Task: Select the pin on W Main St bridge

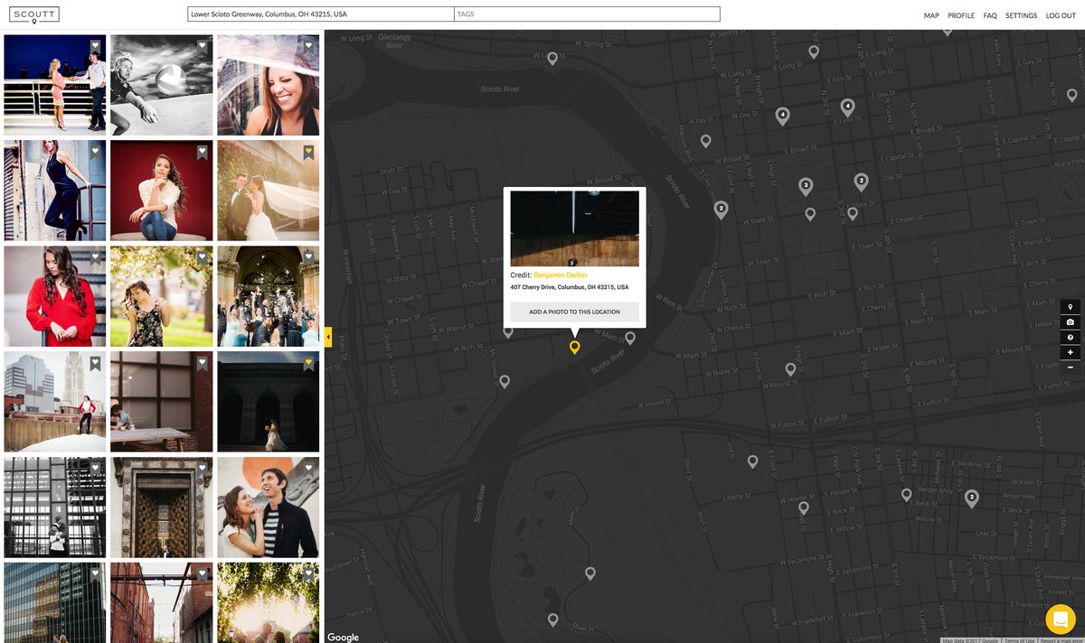Action: click(630, 339)
